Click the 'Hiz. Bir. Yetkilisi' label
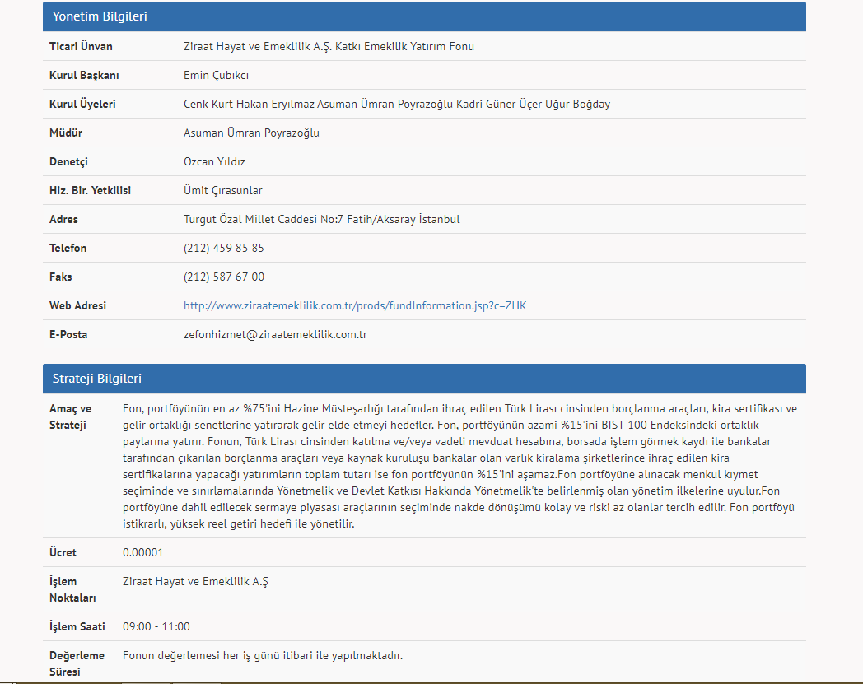 91,190
